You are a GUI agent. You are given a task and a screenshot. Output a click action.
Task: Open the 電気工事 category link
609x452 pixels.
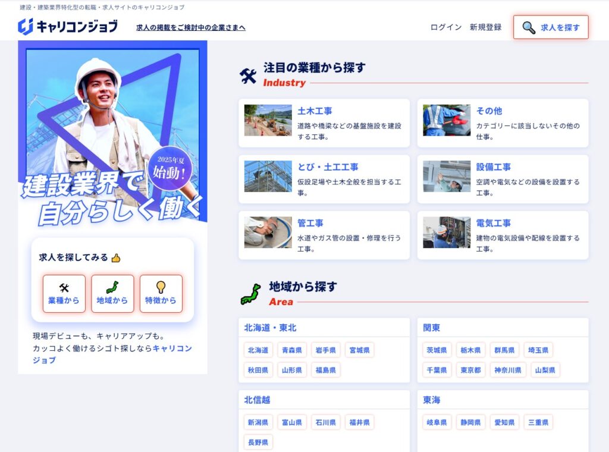coord(495,223)
